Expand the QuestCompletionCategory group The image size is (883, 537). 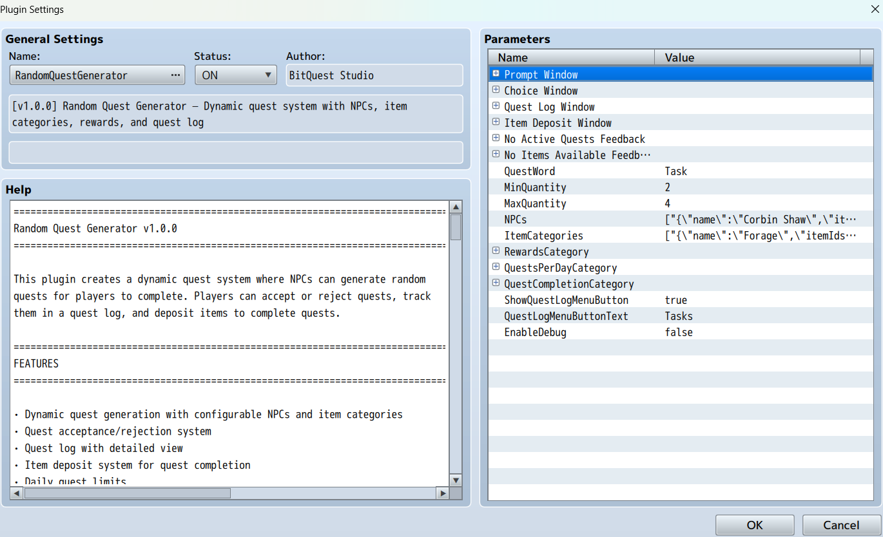pos(496,283)
